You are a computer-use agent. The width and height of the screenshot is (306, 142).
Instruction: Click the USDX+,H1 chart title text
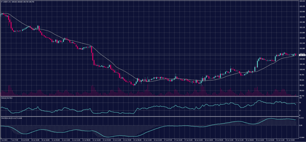point(7,1)
